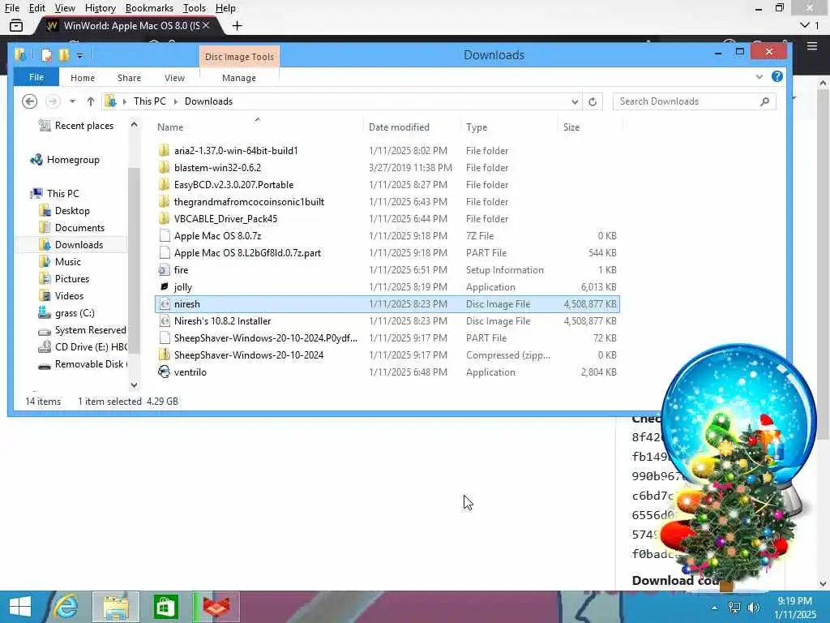The width and height of the screenshot is (830, 623).
Task: Click the Disc Image Tools contextual tab
Action: 239,57
